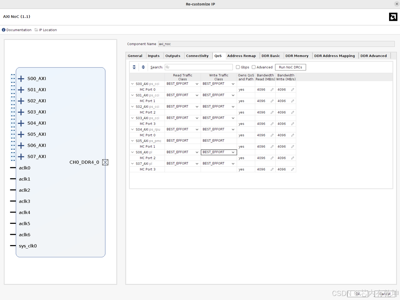Switch to the Address Remap tab

[x=242, y=56]
